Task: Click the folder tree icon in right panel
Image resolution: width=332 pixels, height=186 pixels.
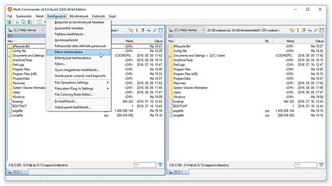Action: click(x=292, y=30)
